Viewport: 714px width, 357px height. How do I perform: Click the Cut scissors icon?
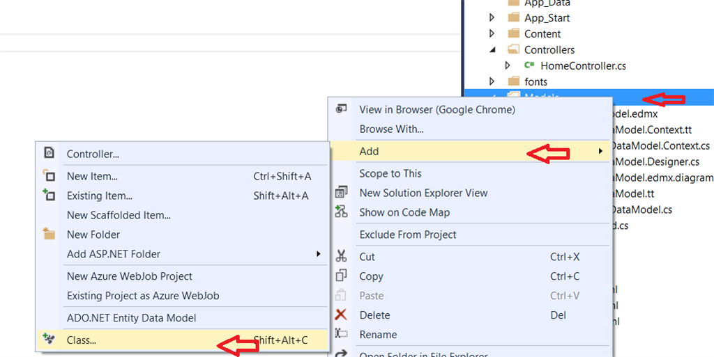[342, 257]
